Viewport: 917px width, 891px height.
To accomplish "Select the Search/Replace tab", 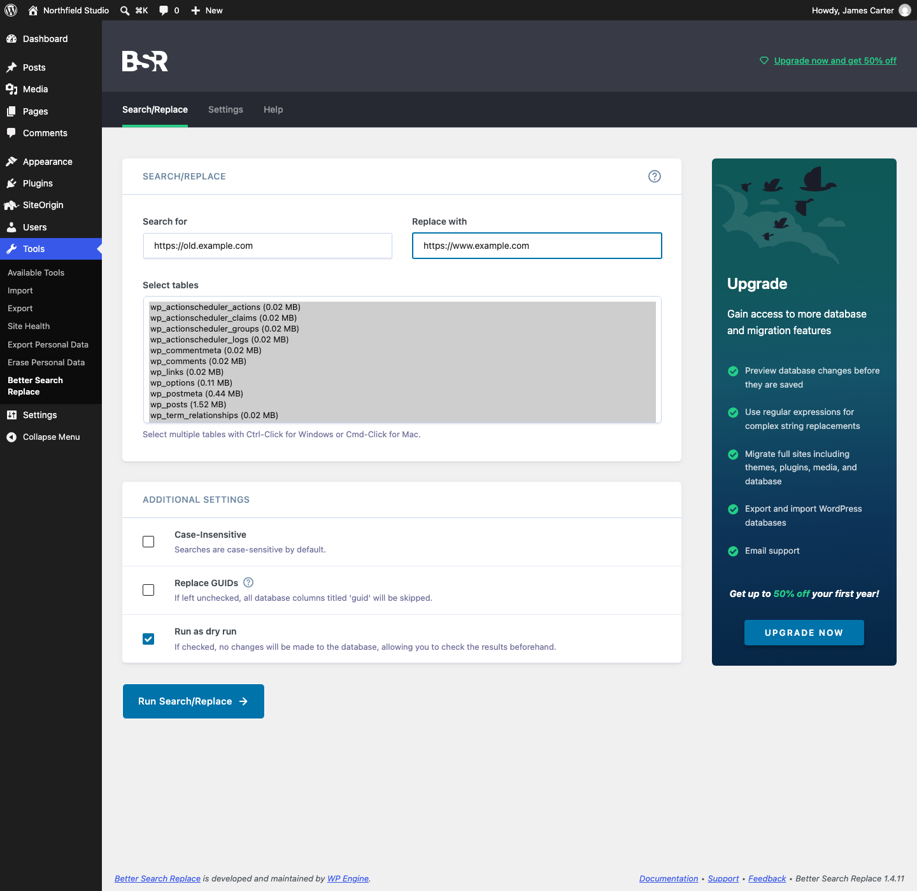I will pos(155,109).
